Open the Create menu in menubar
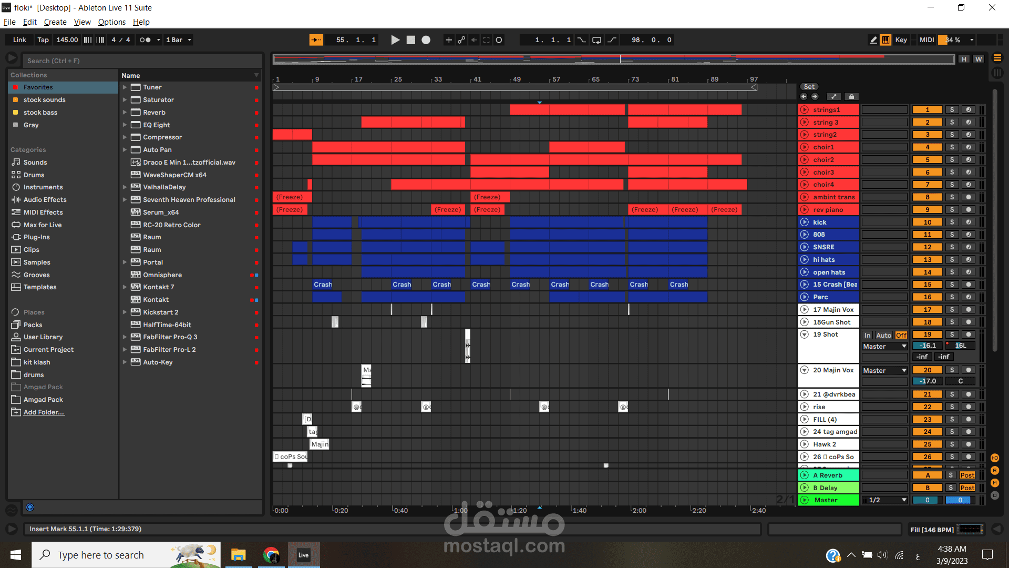The height and width of the screenshot is (568, 1009). 55,22
